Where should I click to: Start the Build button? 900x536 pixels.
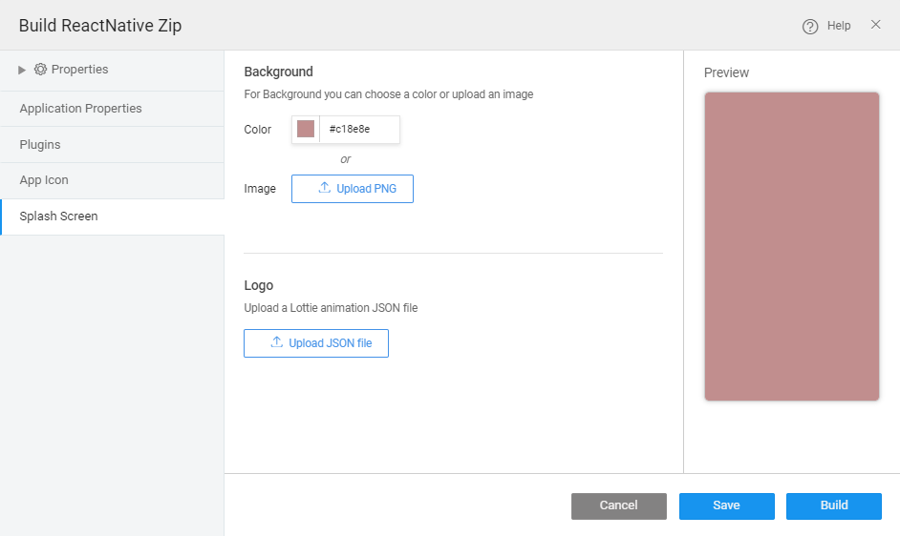(x=833, y=505)
